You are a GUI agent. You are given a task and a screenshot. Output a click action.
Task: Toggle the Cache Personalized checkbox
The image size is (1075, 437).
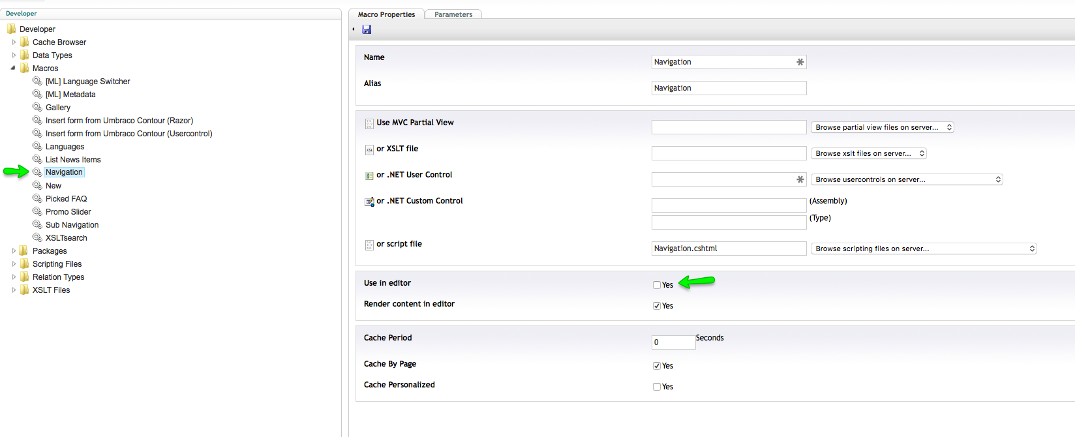[x=657, y=387]
